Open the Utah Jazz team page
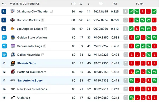 click(24, 98)
